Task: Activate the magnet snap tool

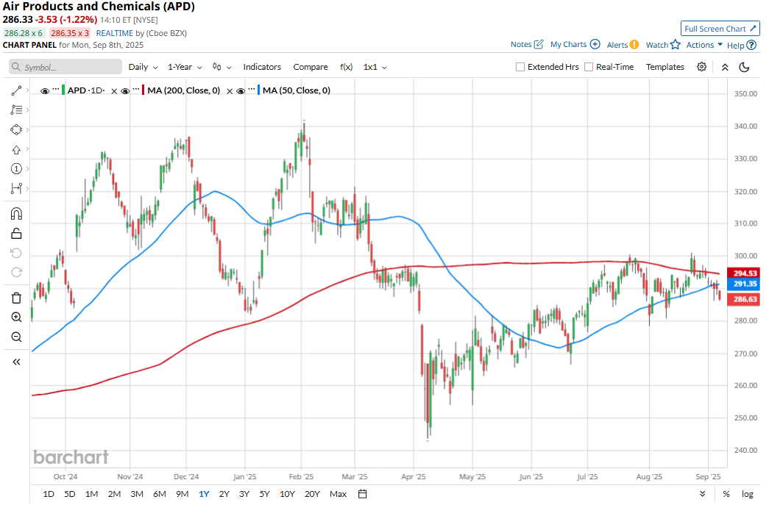Action: [x=16, y=214]
